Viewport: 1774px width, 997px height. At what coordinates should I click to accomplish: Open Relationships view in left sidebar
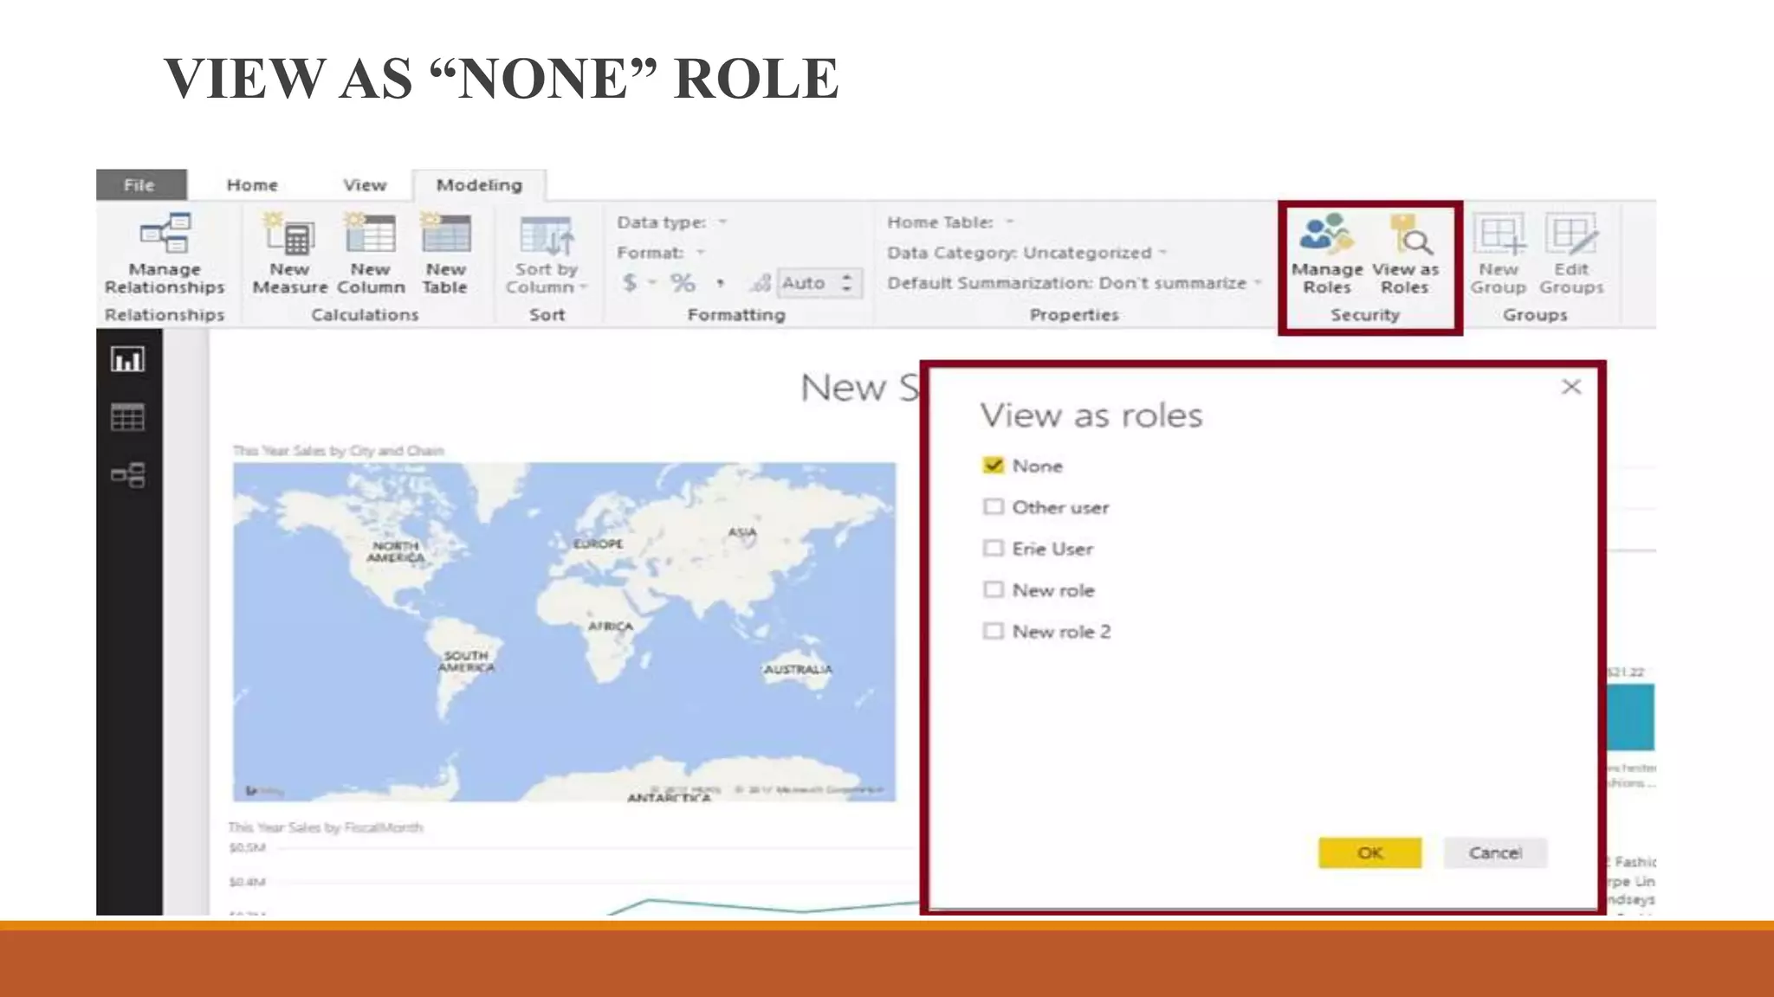pos(128,474)
